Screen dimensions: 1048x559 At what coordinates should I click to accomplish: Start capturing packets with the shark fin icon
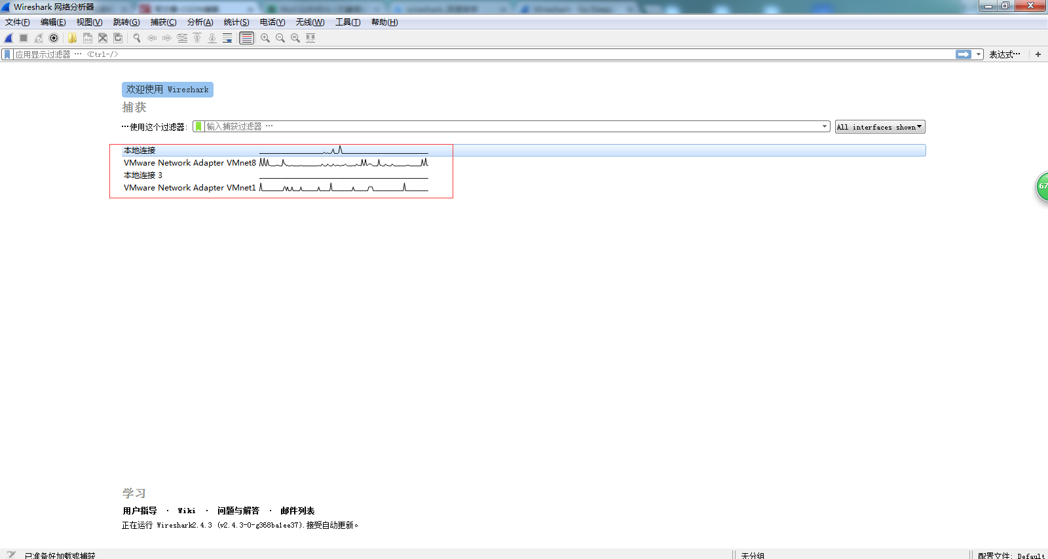(9, 38)
